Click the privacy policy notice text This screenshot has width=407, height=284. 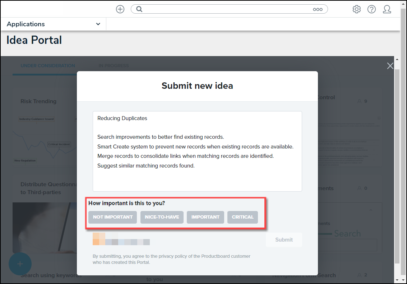click(x=171, y=259)
